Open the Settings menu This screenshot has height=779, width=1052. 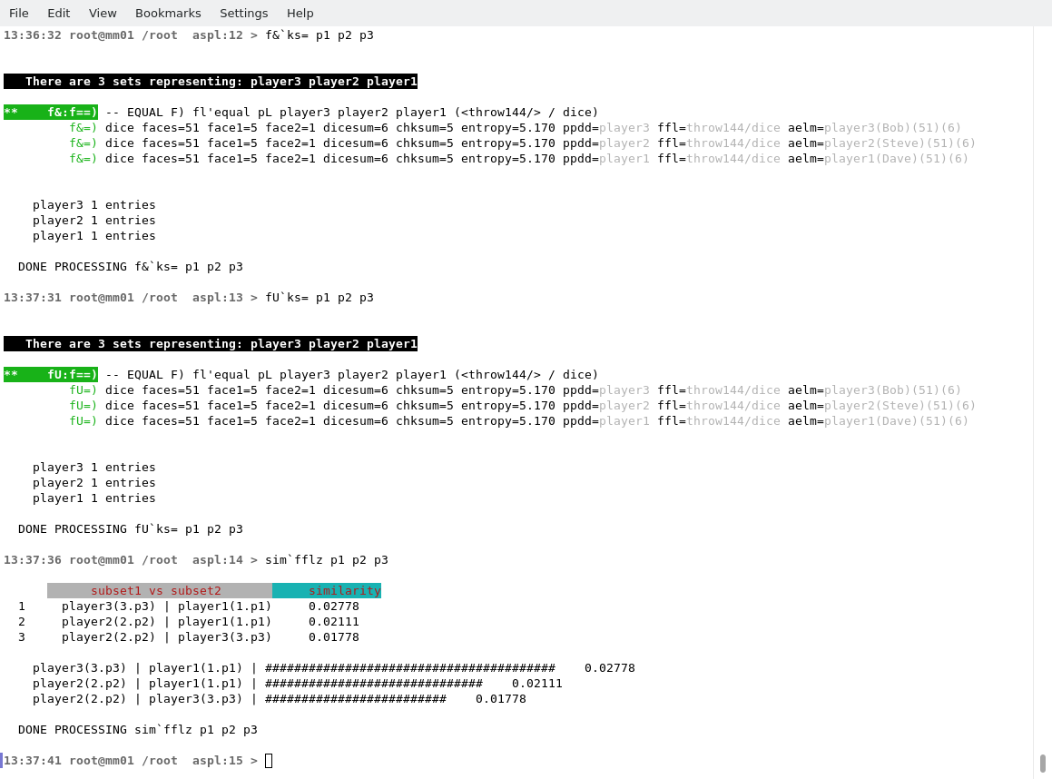click(243, 13)
